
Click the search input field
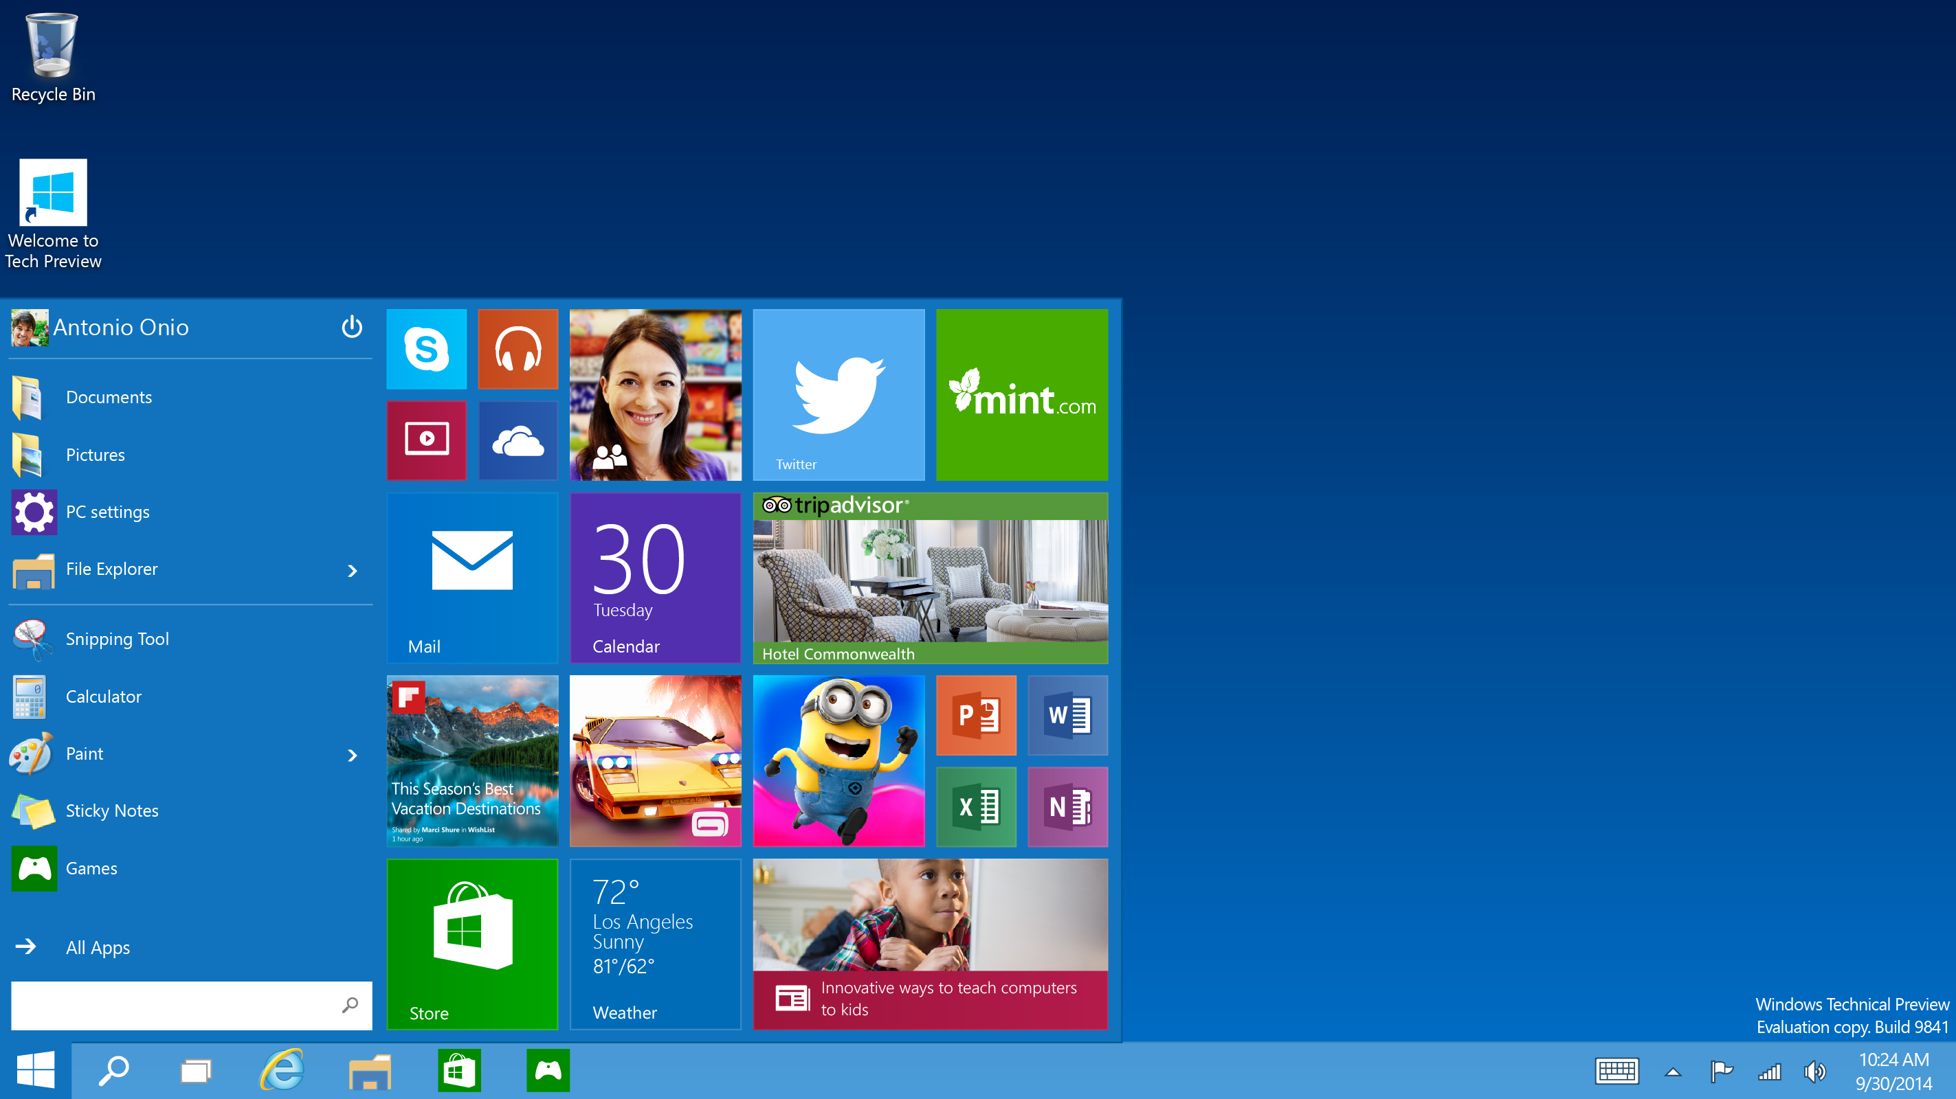(188, 1005)
